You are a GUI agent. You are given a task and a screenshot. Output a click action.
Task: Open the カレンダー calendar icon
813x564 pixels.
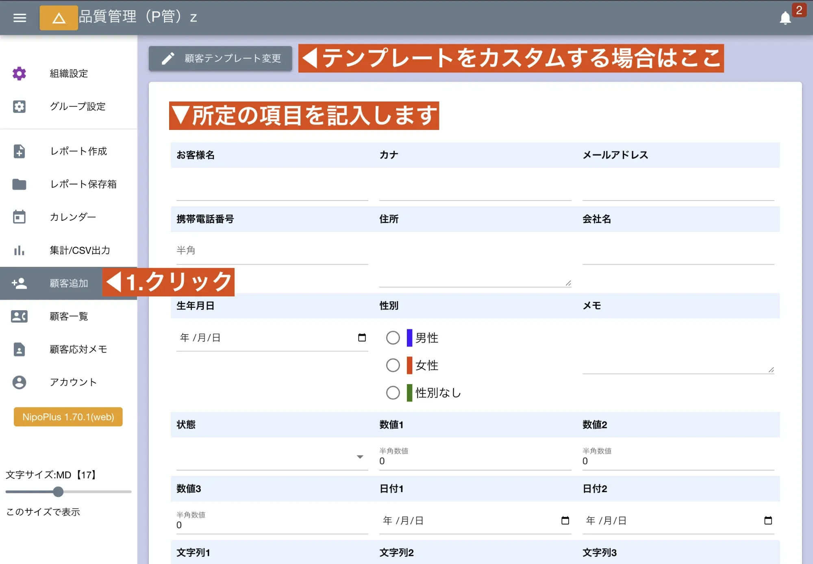[x=19, y=217]
